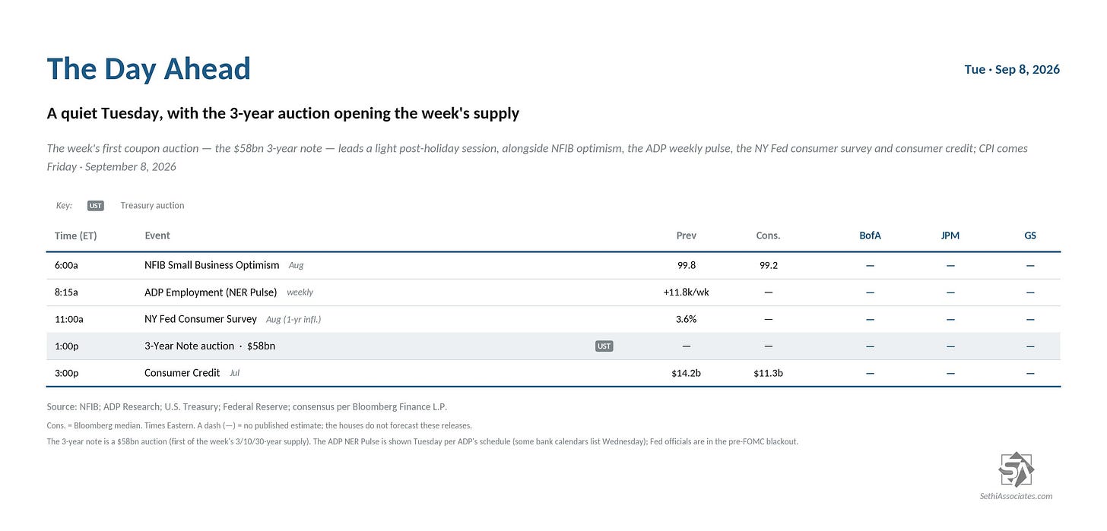Screen dimensions: 1107x531
Task: Click the UST badge in the key legend
Action: 95,206
